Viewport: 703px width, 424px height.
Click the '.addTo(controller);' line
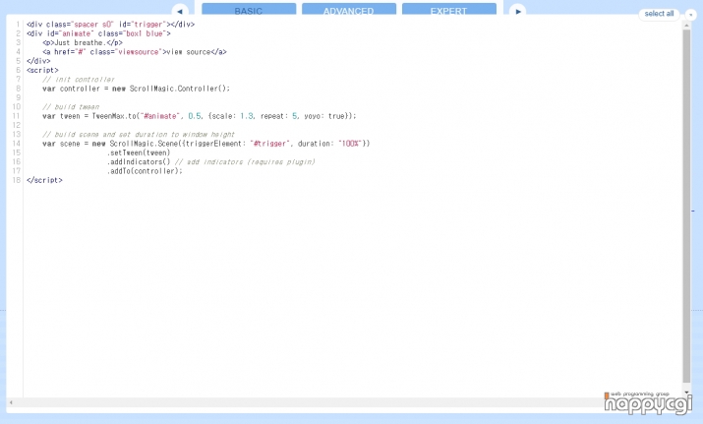[x=145, y=171]
